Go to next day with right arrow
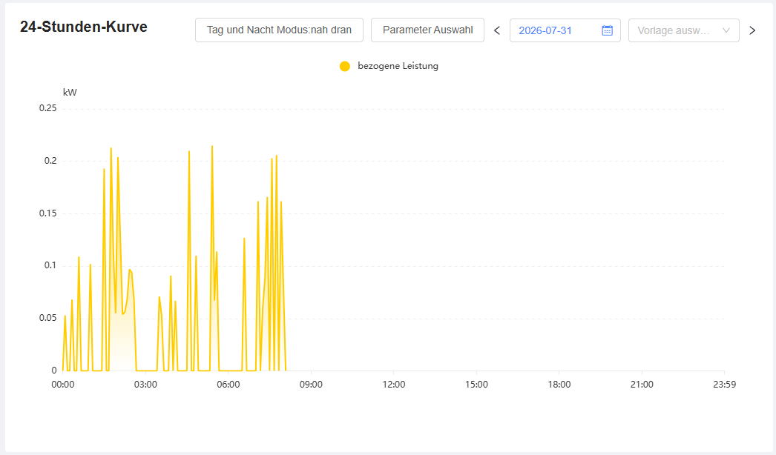This screenshot has width=776, height=455. [752, 30]
